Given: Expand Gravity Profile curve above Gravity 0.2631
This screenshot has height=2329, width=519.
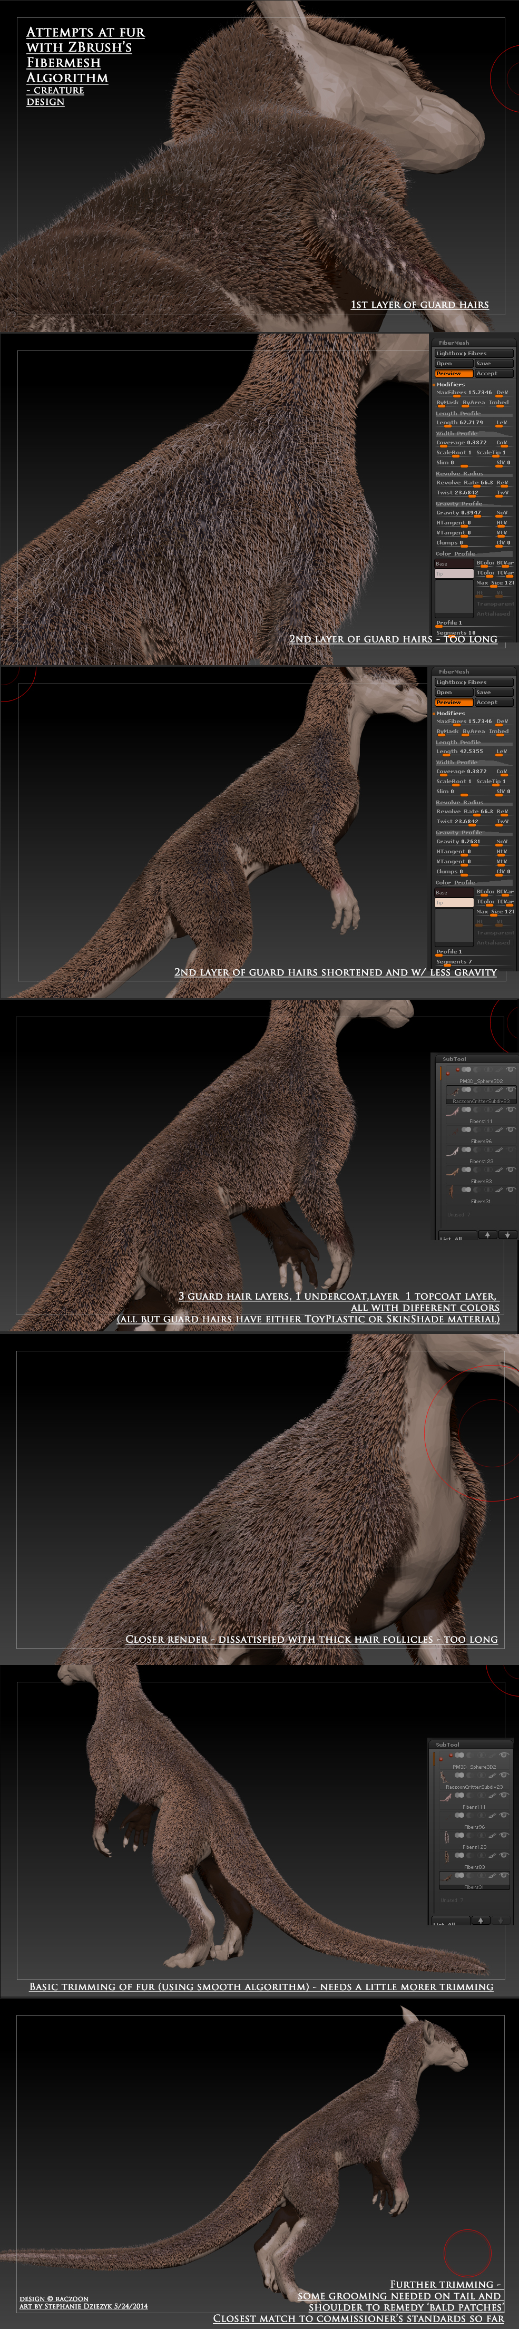Looking at the screenshot, I should (x=474, y=833).
